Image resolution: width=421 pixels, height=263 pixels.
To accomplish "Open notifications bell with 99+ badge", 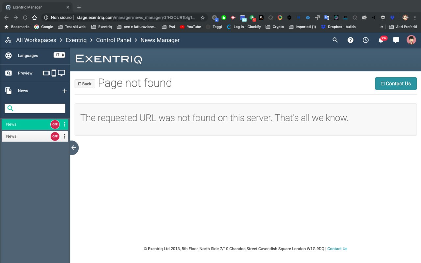I will 381,40.
